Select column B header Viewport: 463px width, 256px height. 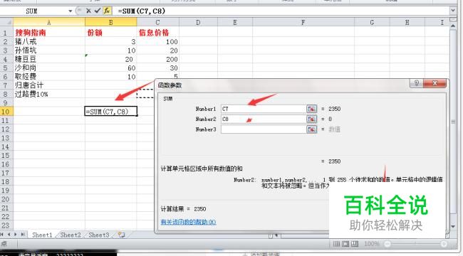click(x=110, y=22)
